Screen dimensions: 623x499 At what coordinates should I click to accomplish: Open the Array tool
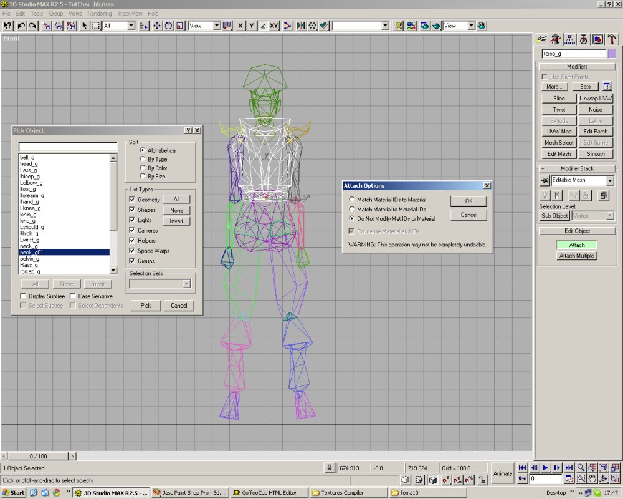313,26
